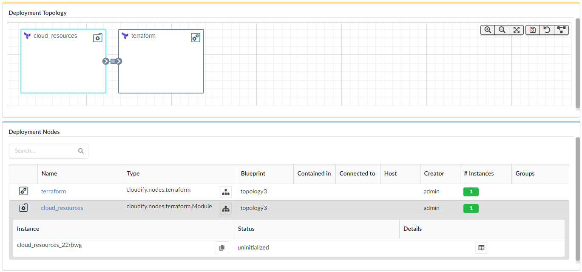Zoom in on the topology canvas
Image resolution: width=582 pixels, height=272 pixels.
(x=488, y=30)
